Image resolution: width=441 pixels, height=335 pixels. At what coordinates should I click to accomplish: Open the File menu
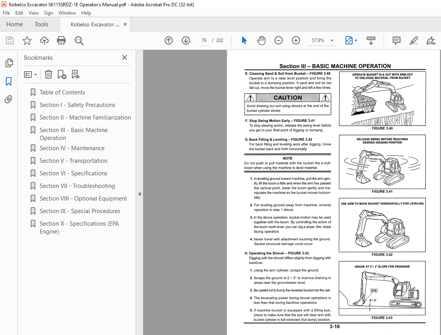point(6,13)
